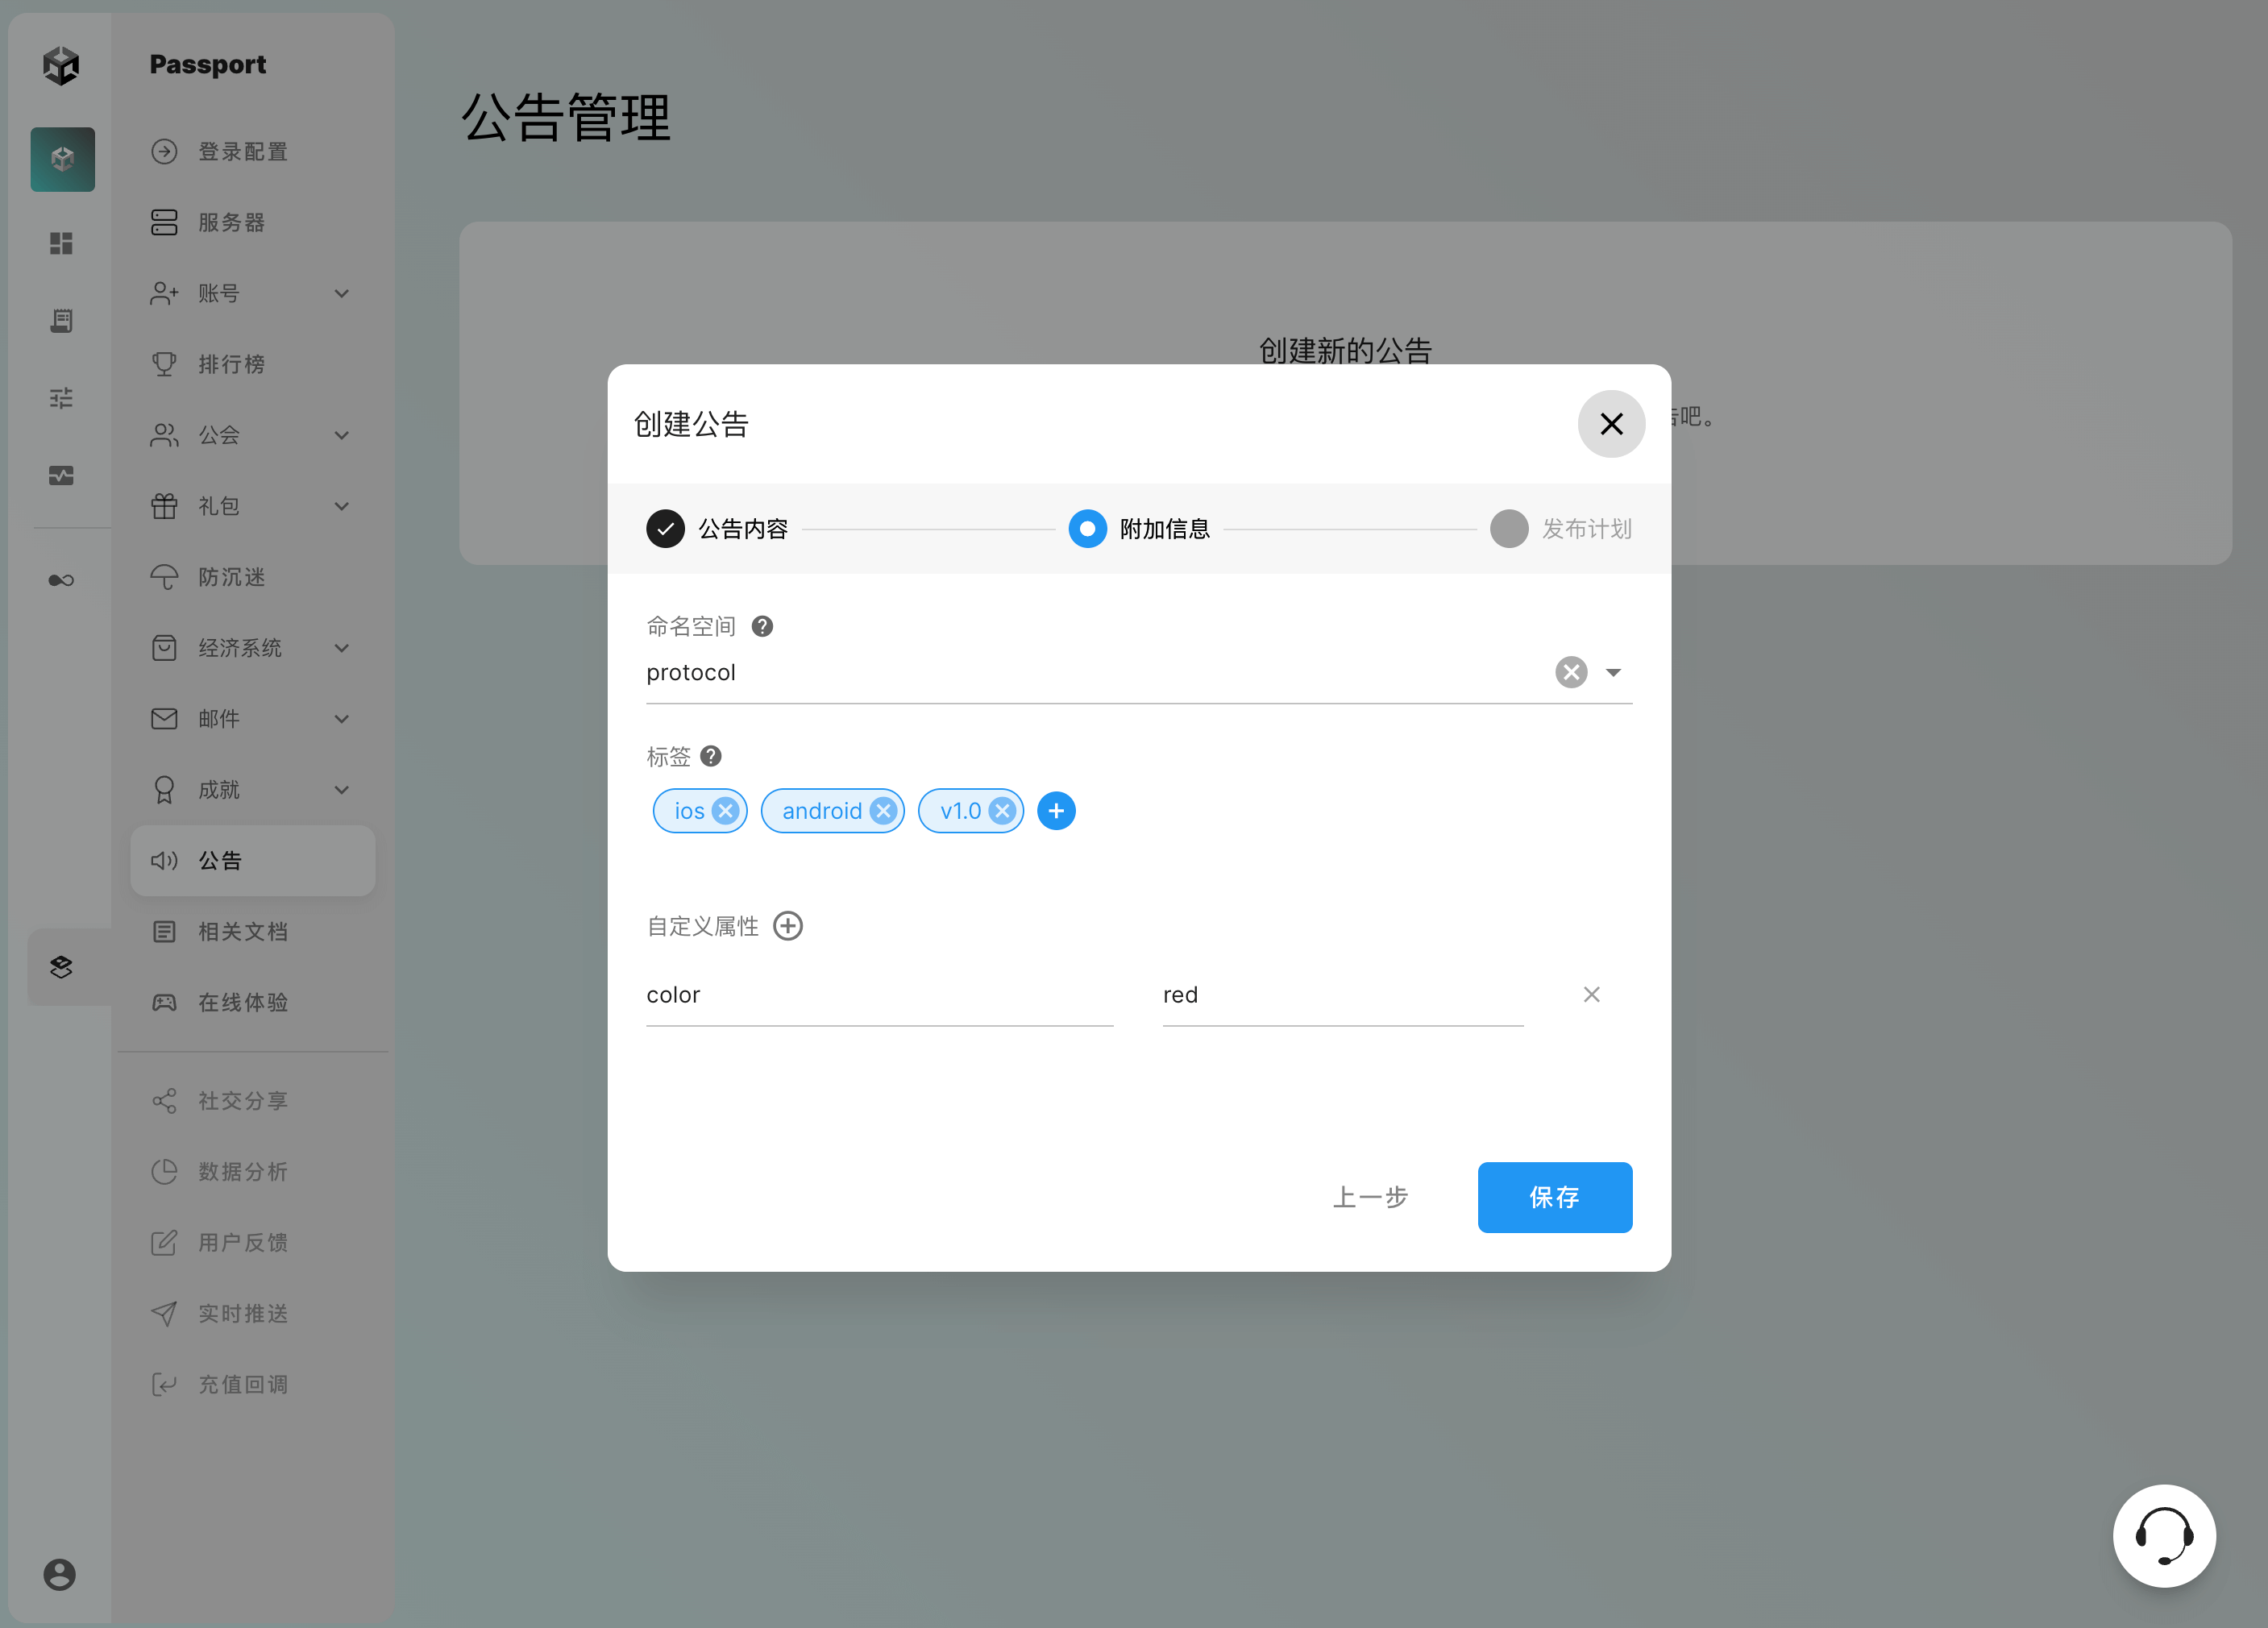This screenshot has height=1628, width=2268.
Task: Add a custom attribute row
Action: (788, 926)
